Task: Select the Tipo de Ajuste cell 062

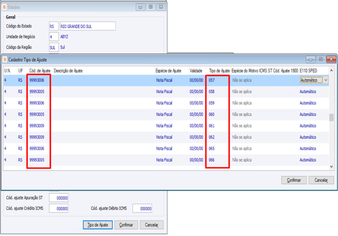Action: pos(212,137)
